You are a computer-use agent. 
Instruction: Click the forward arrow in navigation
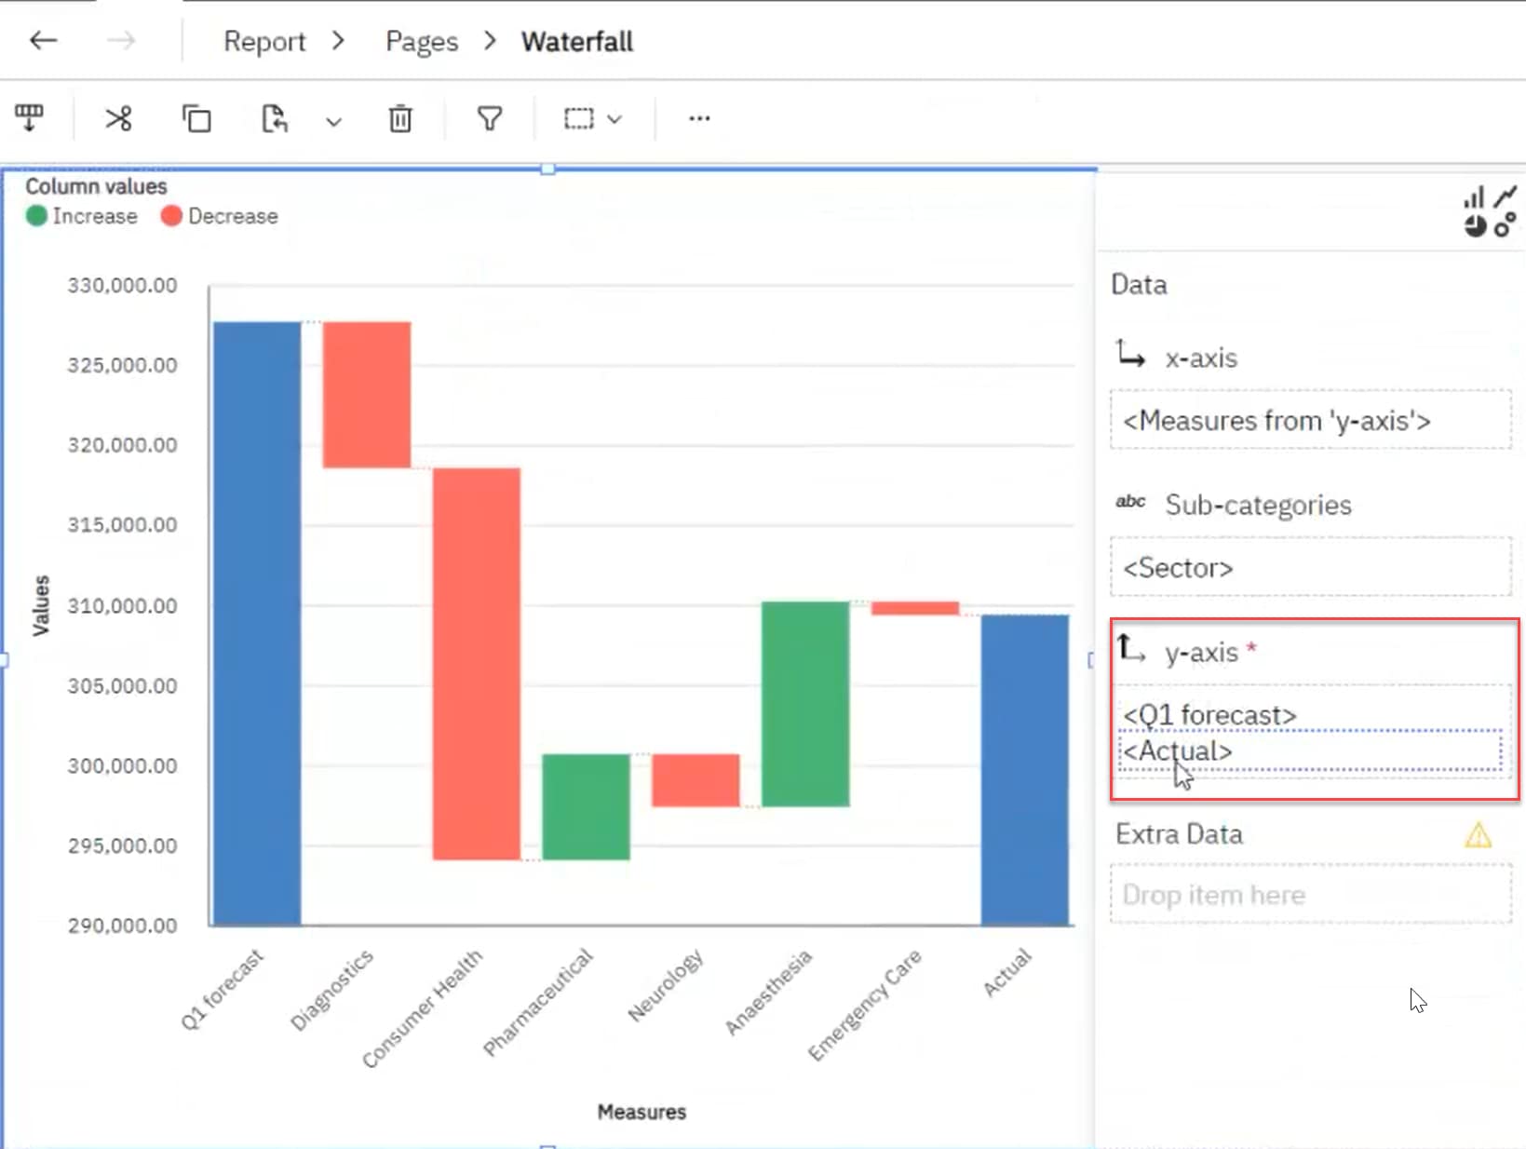click(120, 41)
